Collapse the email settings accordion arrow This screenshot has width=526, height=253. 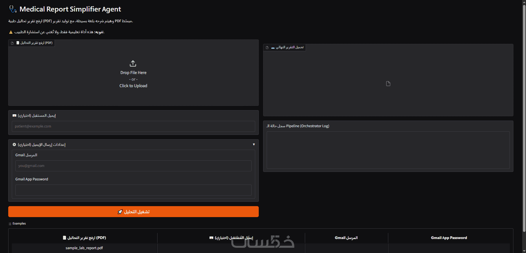click(254, 144)
